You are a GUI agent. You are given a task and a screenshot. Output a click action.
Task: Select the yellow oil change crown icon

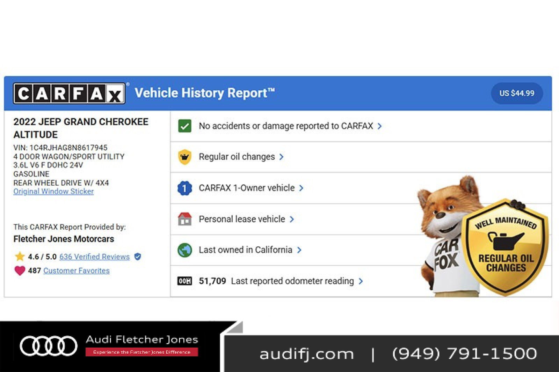point(184,157)
